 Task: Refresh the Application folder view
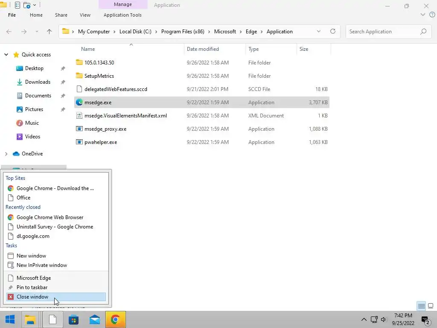click(333, 31)
